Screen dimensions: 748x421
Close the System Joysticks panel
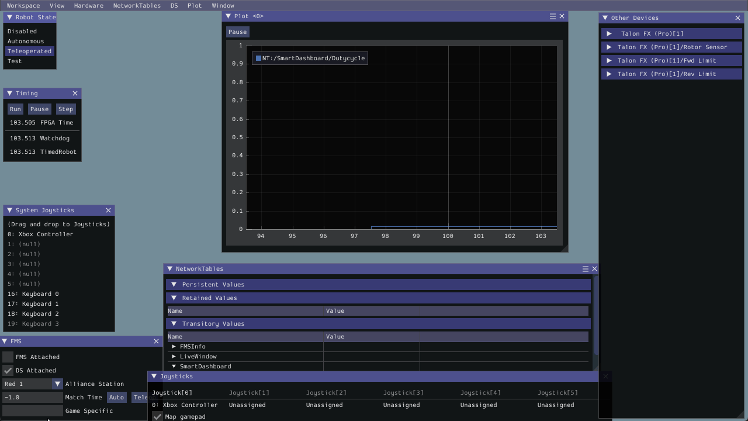point(108,210)
